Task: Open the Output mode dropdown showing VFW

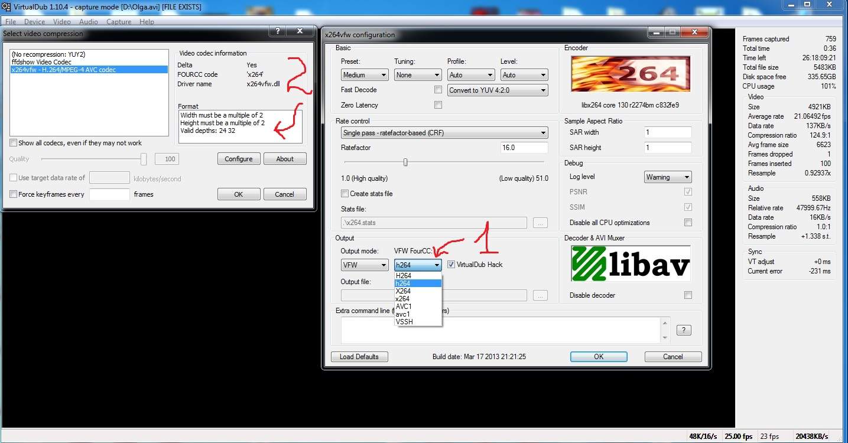Action: click(x=365, y=265)
